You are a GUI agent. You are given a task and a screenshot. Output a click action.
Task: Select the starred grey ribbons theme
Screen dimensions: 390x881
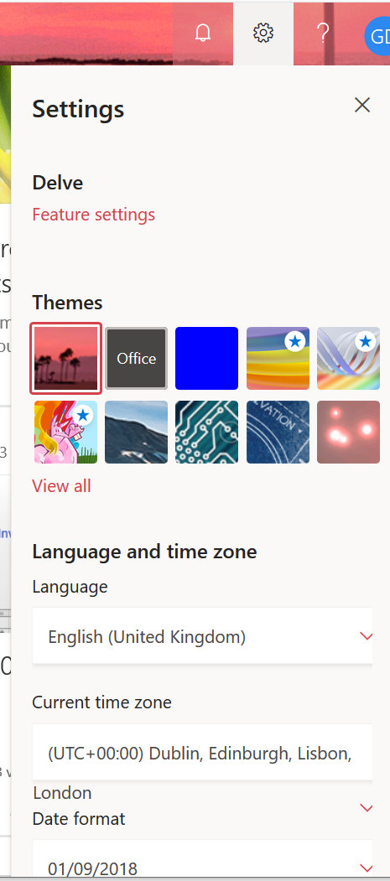(x=348, y=359)
